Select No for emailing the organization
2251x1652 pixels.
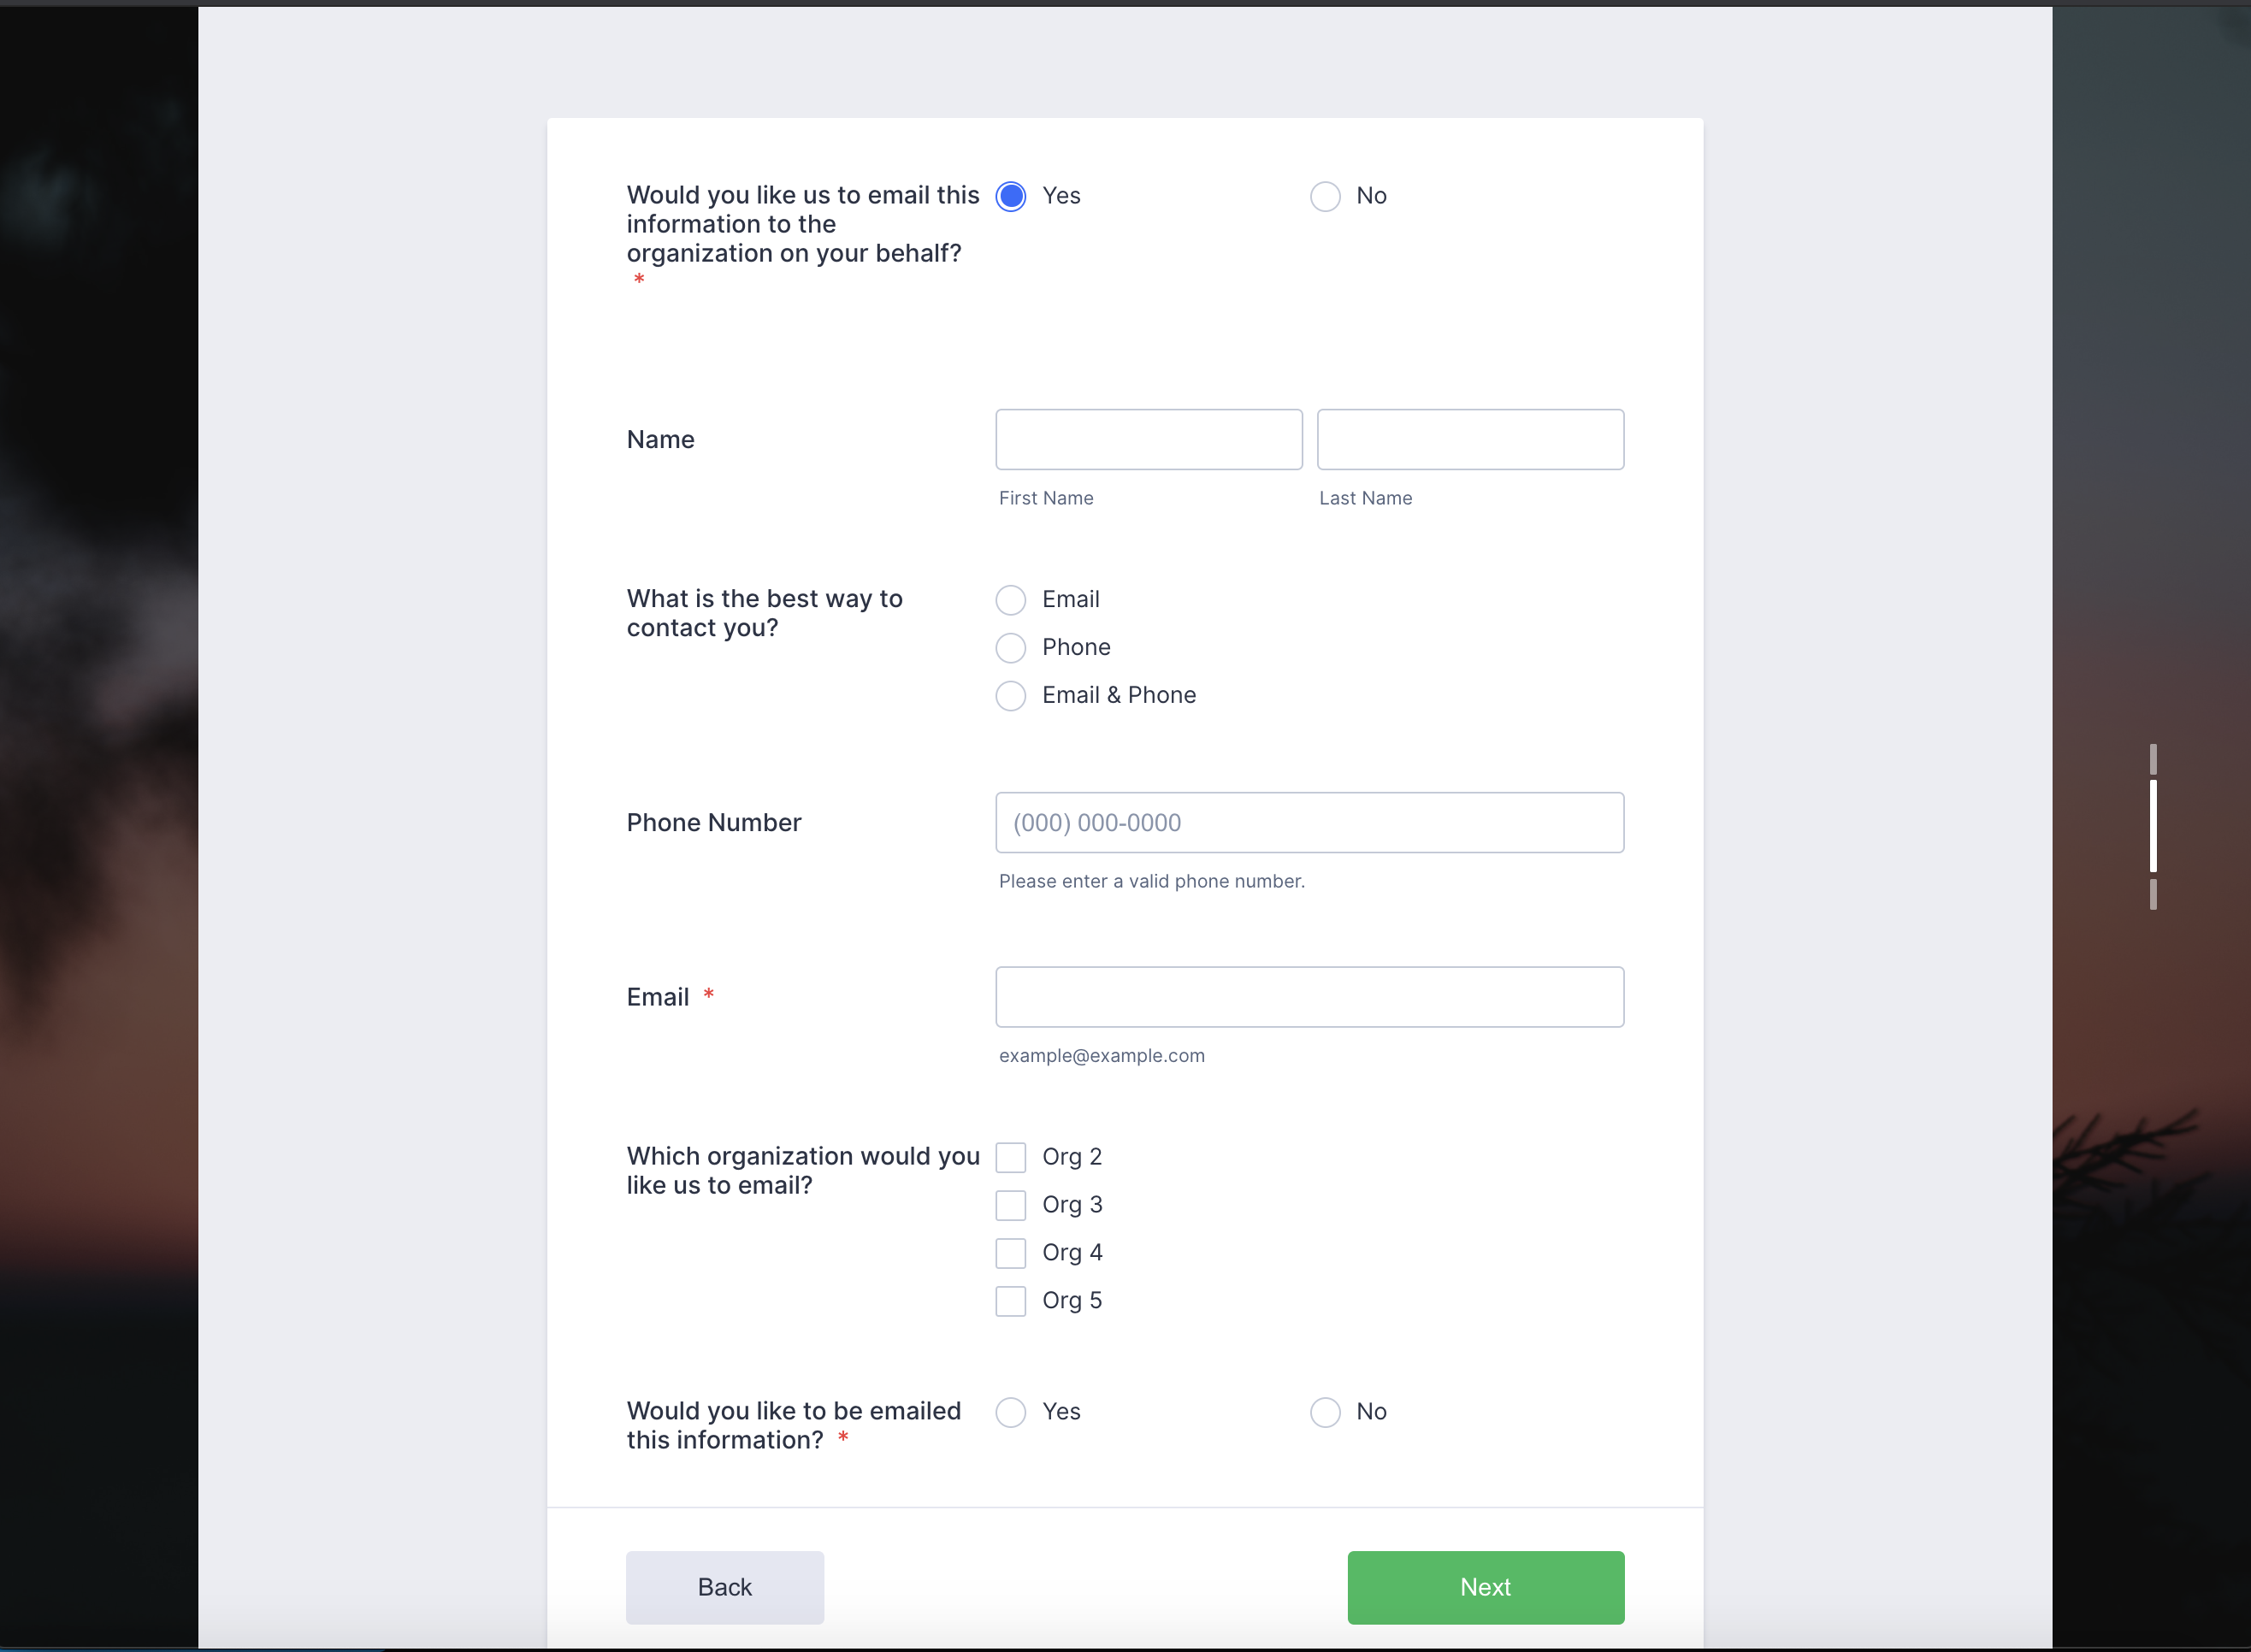[x=1325, y=196]
